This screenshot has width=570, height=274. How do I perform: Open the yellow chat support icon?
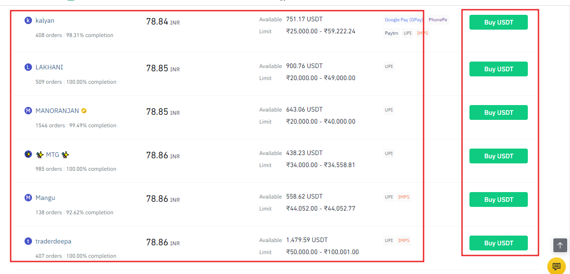pyautogui.click(x=556, y=266)
